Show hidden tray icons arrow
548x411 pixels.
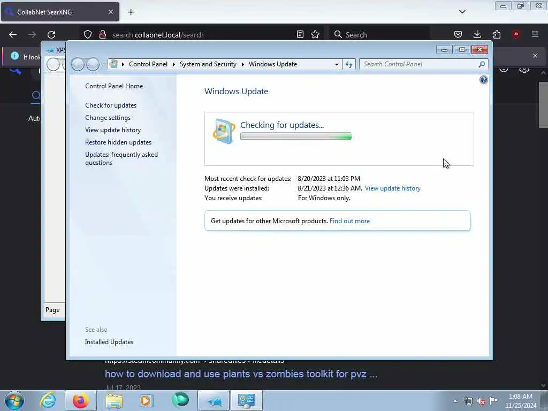pyautogui.click(x=455, y=401)
